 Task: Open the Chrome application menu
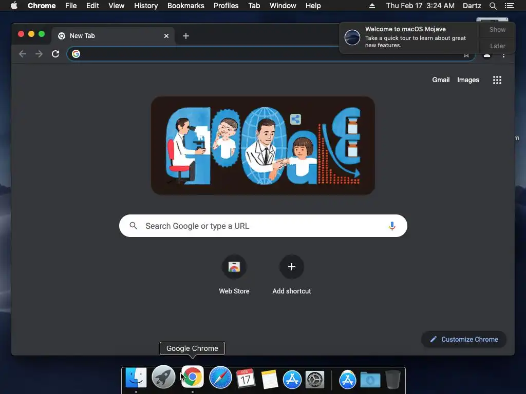click(x=42, y=6)
